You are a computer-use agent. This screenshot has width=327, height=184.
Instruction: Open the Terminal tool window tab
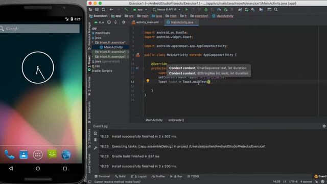pyautogui.click(x=102, y=176)
